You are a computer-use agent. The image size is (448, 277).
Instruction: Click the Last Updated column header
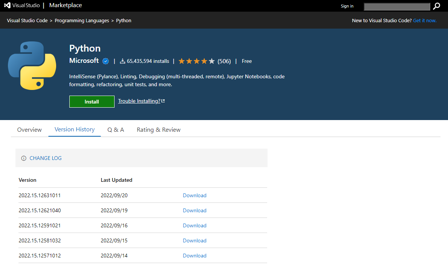[116, 180]
